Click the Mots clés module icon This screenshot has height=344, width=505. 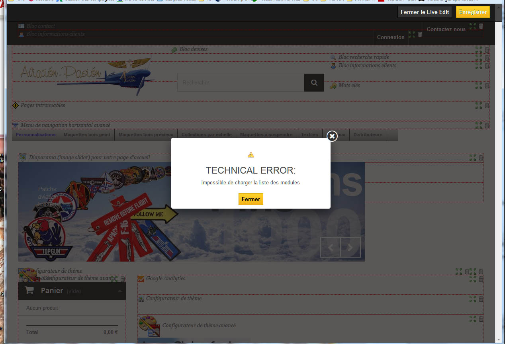tap(333, 86)
